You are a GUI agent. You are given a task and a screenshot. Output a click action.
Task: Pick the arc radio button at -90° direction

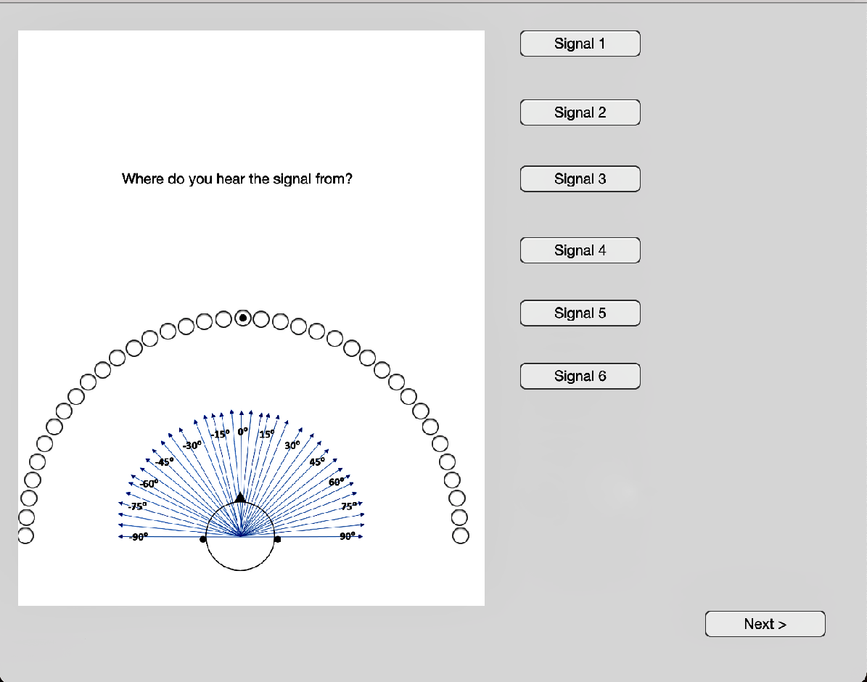25,535
